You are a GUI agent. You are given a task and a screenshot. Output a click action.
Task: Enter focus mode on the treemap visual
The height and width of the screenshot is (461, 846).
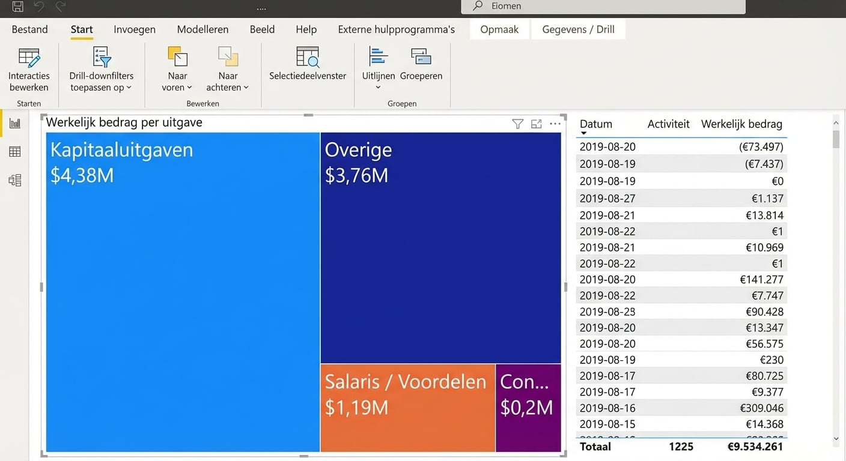pyautogui.click(x=536, y=124)
